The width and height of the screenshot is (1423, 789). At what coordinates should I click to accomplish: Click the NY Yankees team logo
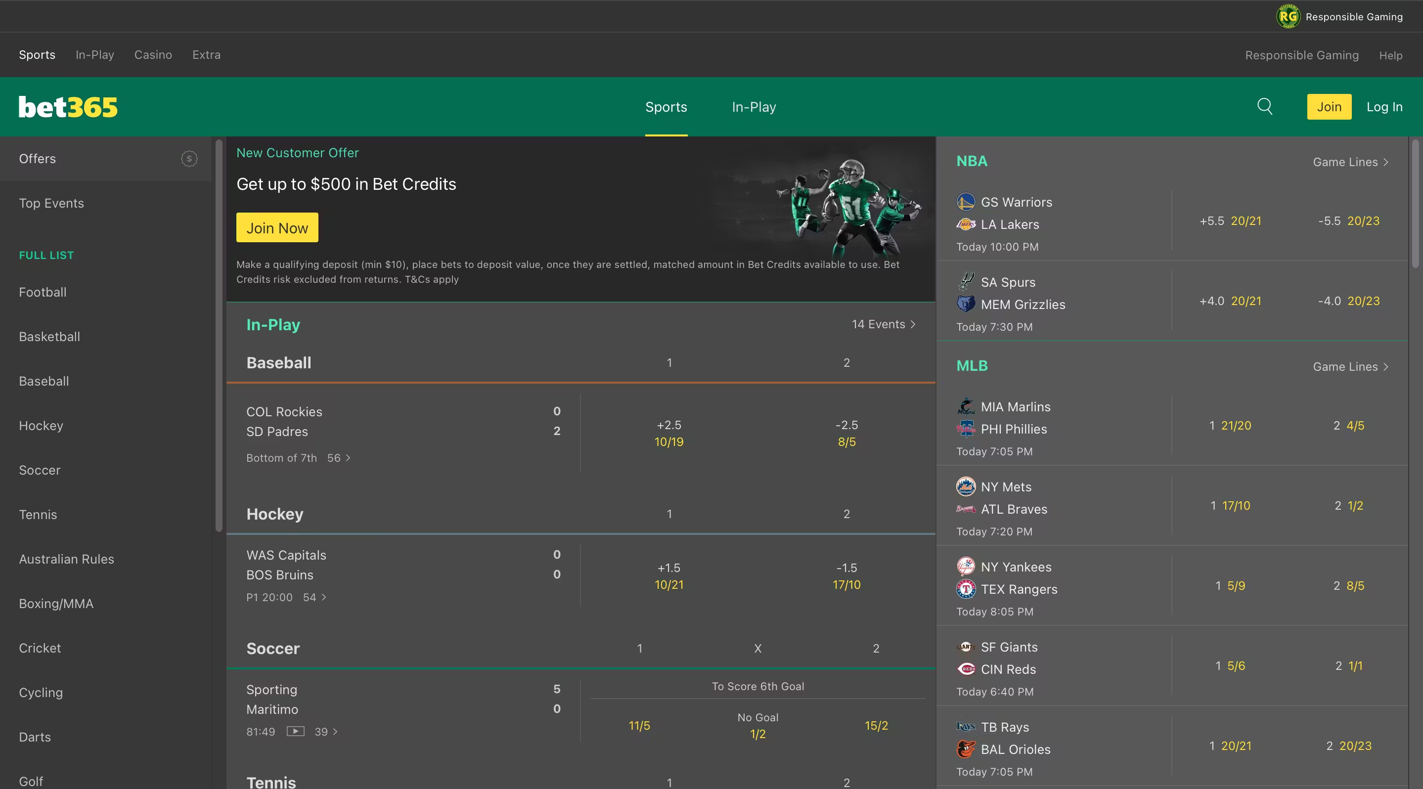[966, 567]
